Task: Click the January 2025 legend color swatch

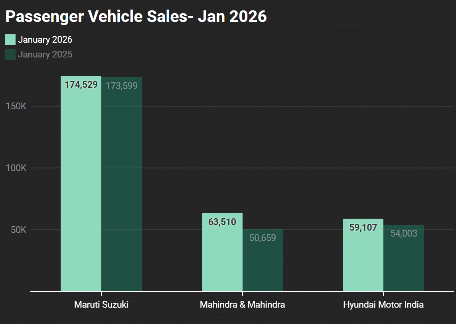Action: click(10, 54)
